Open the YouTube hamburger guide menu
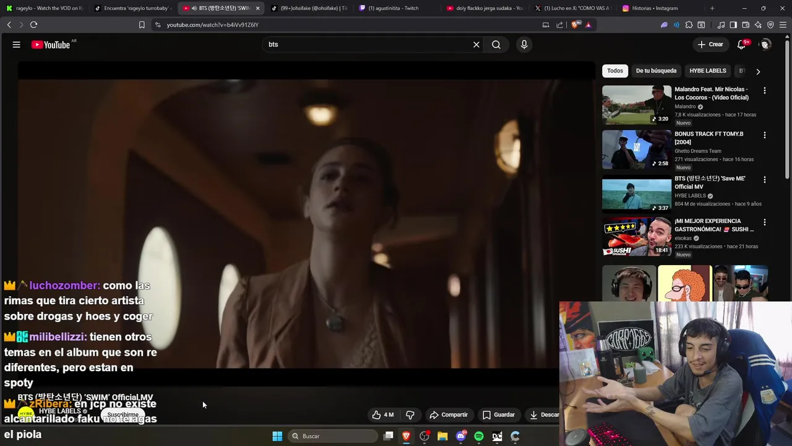 click(x=17, y=45)
